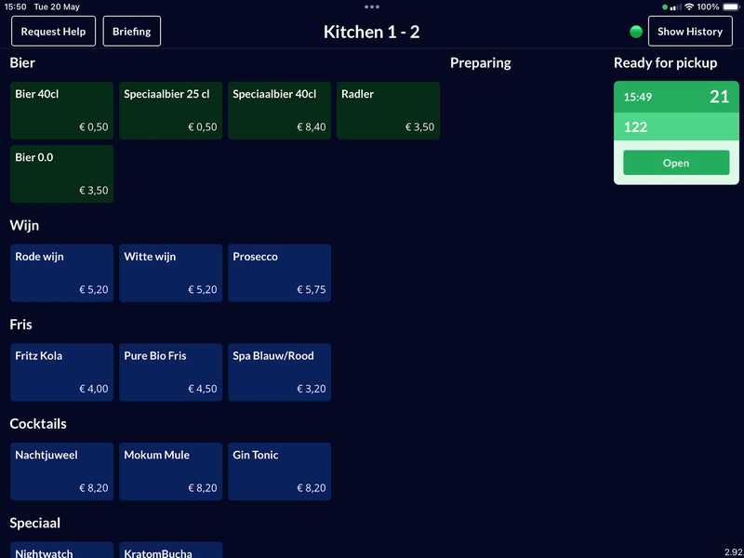744x558 pixels.
Task: Click the 15:50 clock in status bar
Action: [15, 7]
